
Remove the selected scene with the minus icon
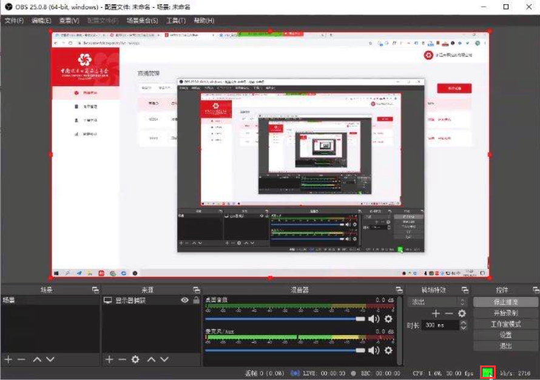pos(21,359)
